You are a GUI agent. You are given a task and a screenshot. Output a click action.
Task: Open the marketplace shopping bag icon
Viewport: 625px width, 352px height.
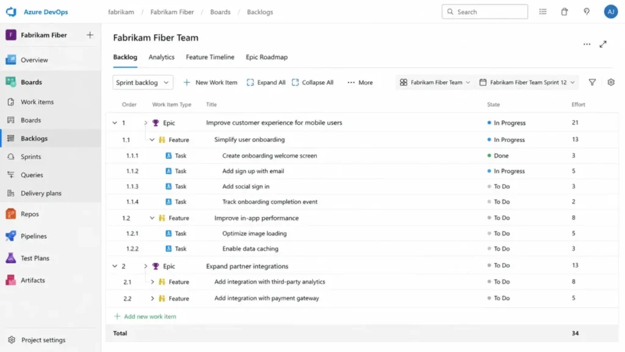pos(565,12)
